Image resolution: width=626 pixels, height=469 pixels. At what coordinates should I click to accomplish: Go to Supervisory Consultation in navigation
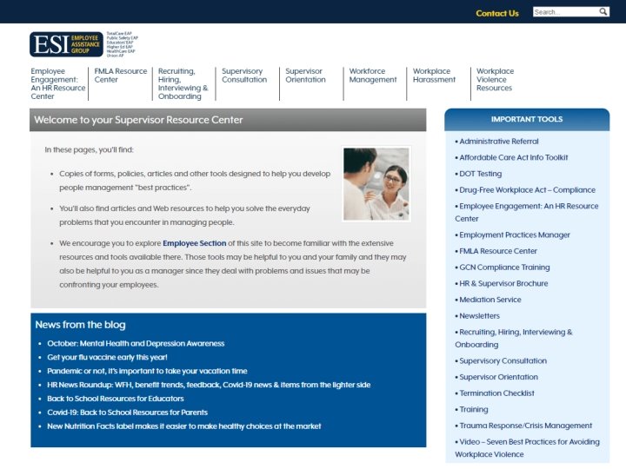click(244, 76)
